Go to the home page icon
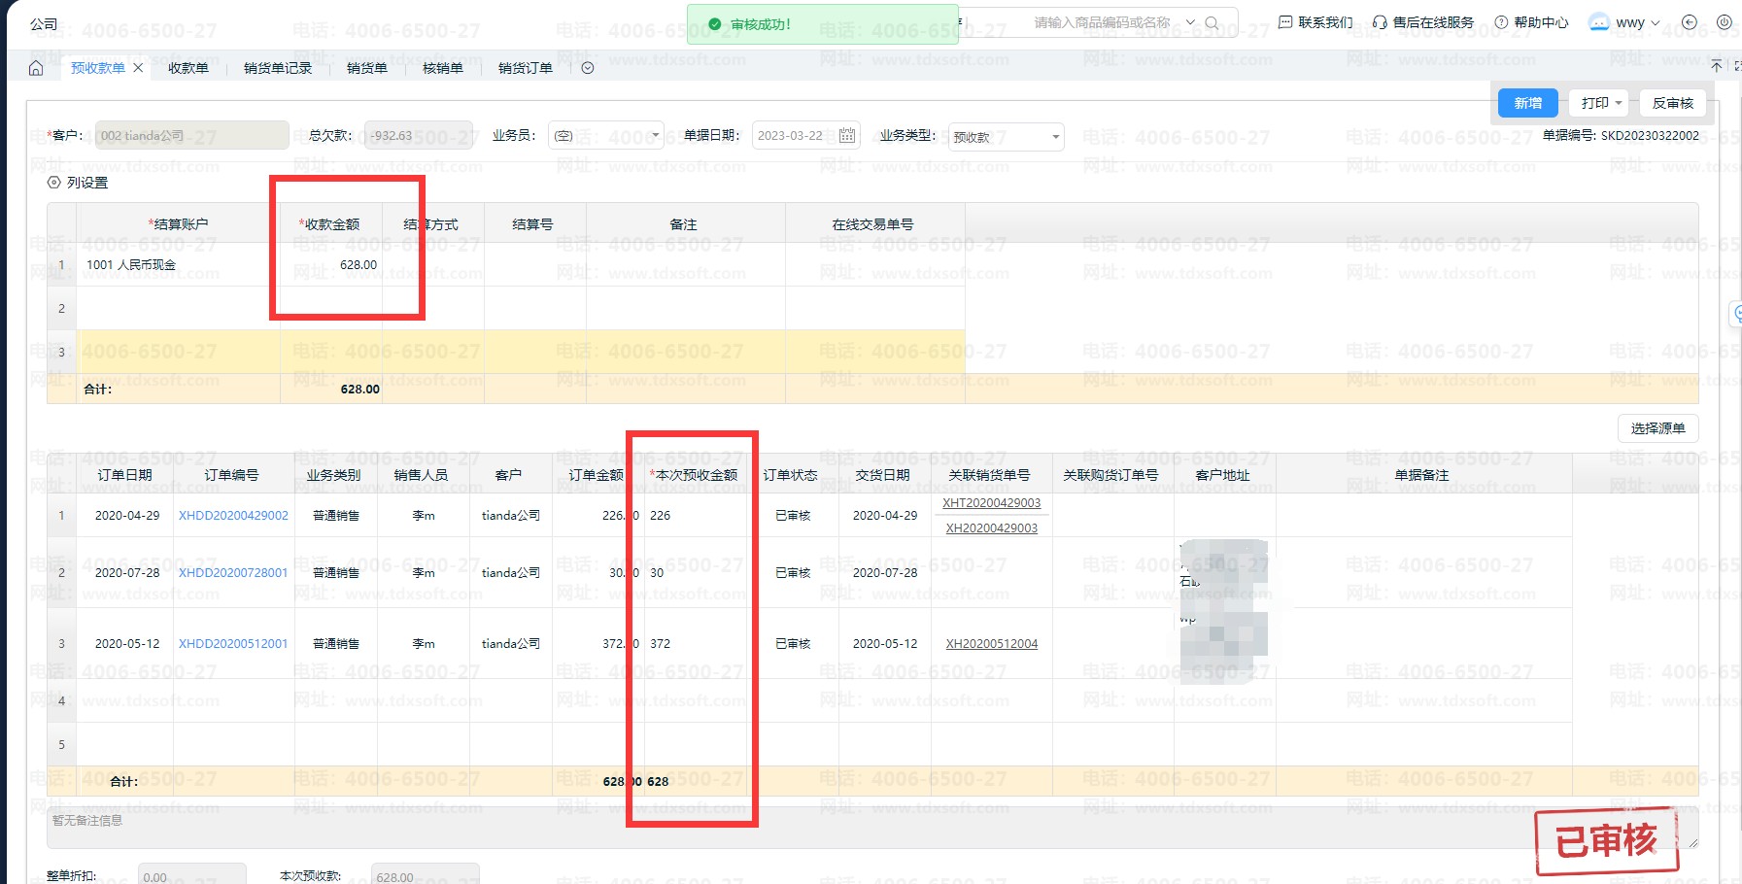 (x=36, y=68)
